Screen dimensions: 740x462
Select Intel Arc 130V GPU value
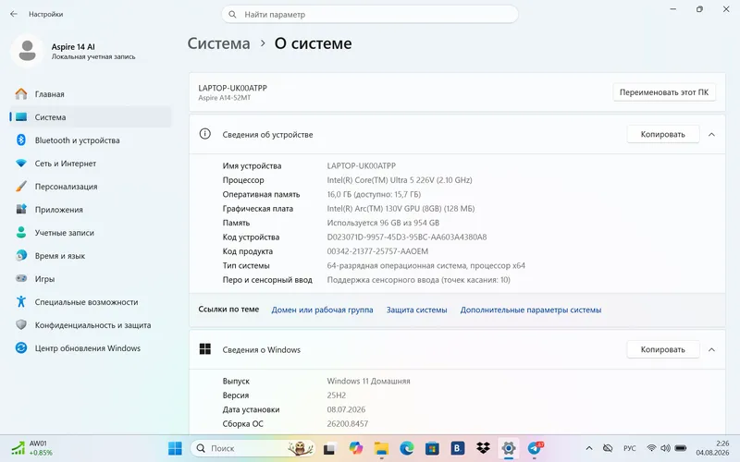[401, 209]
